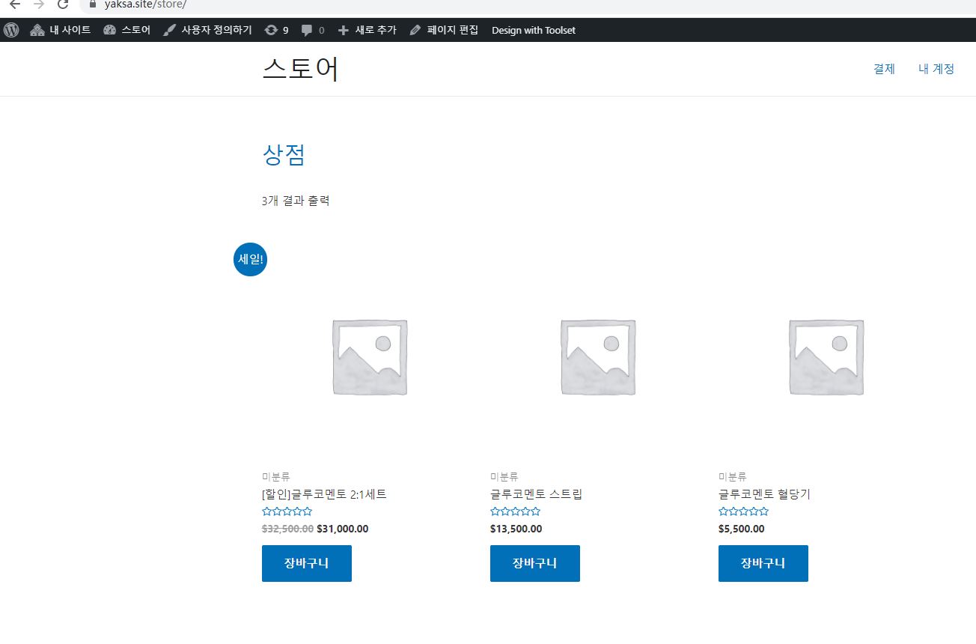The width and height of the screenshot is (976, 644).
Task: Open 글루코멘토 혈당기 product title
Action: [764, 494]
